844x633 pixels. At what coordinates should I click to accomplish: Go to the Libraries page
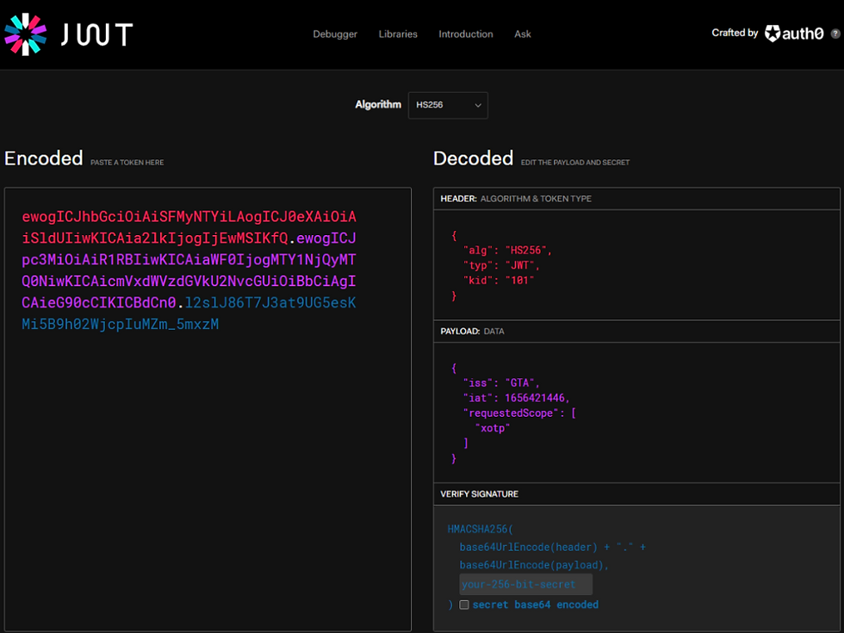398,34
